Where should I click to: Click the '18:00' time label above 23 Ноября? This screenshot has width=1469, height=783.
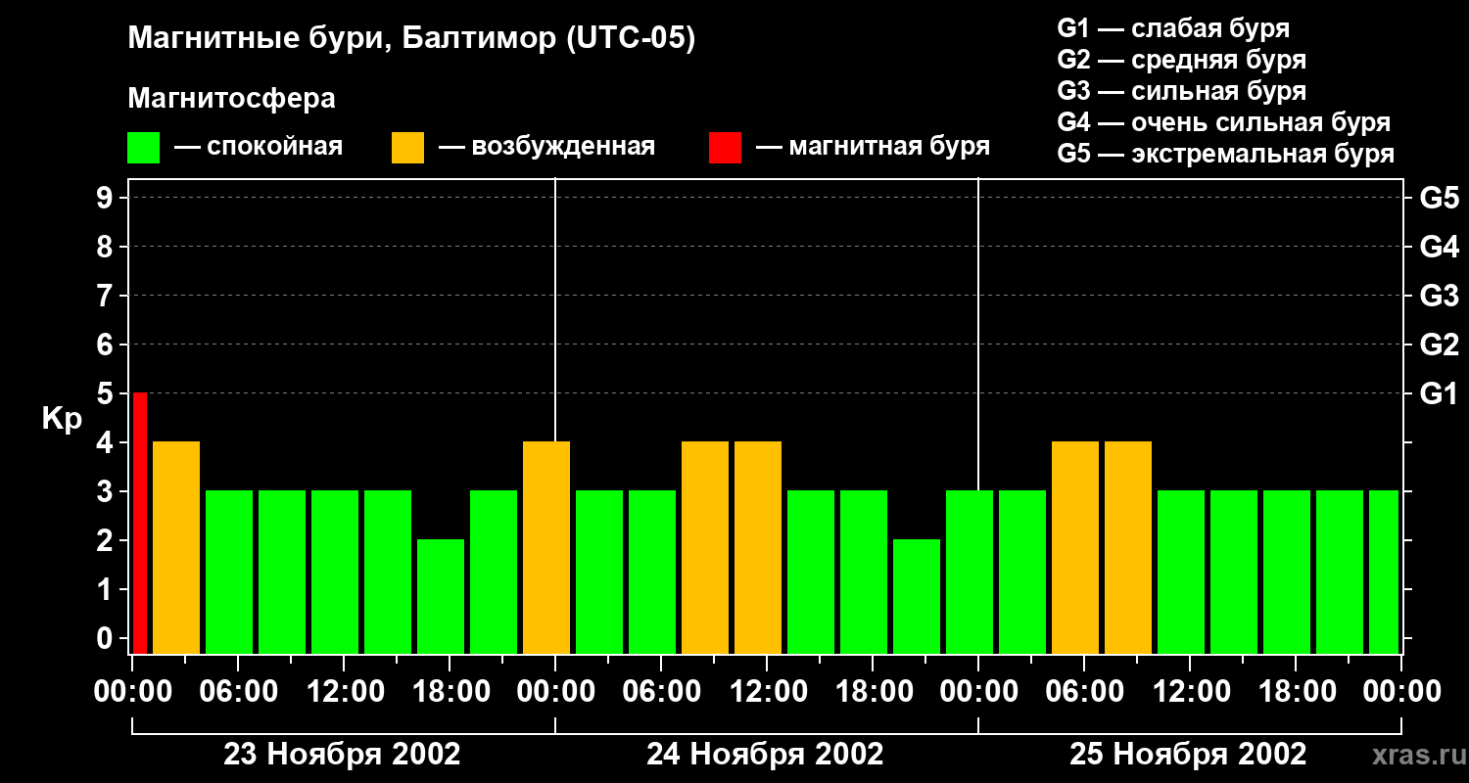450,692
